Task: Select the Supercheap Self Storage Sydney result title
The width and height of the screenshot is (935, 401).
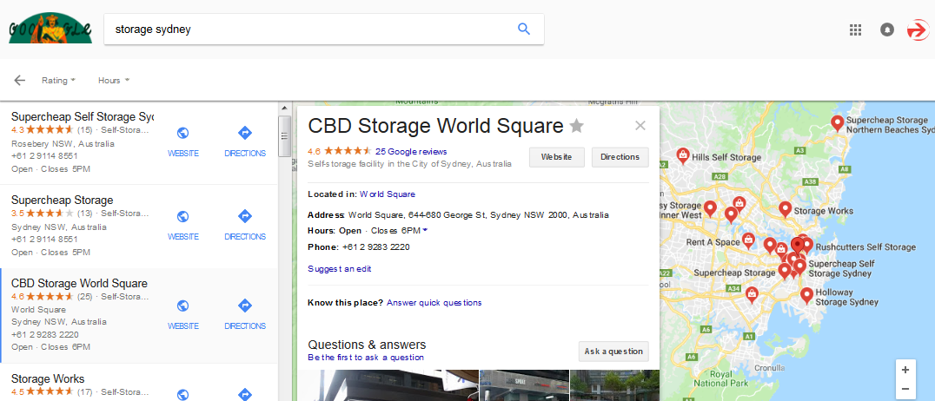Action: (x=83, y=117)
